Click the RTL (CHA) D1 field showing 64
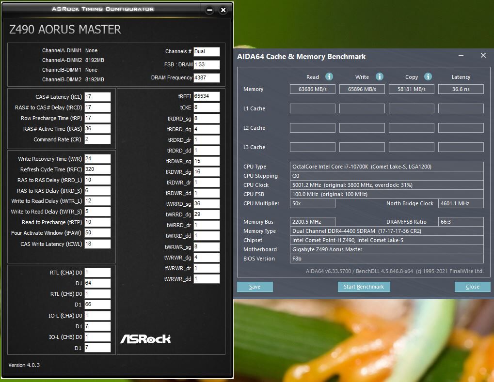 (97, 283)
